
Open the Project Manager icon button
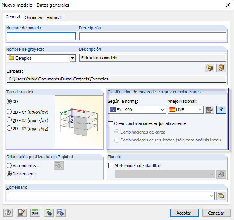[221, 68]
